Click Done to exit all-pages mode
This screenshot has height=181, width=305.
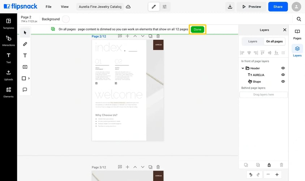197,29
